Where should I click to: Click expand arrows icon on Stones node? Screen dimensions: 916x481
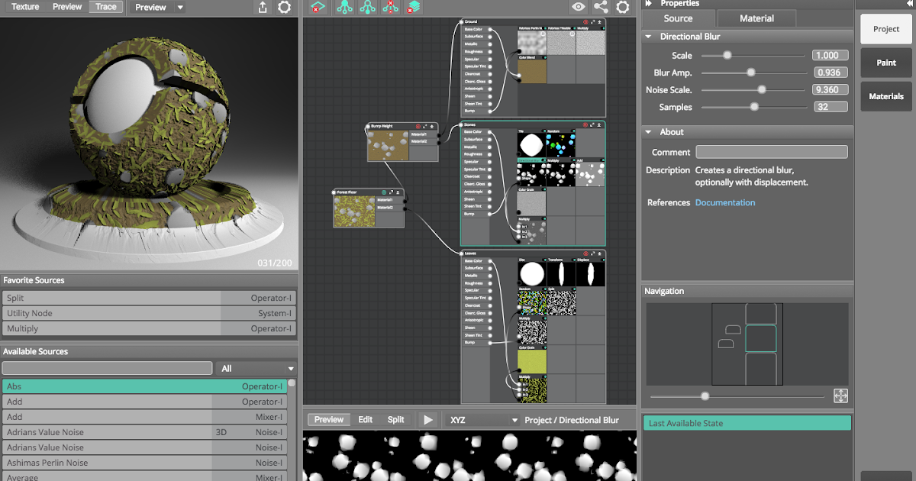[593, 124]
